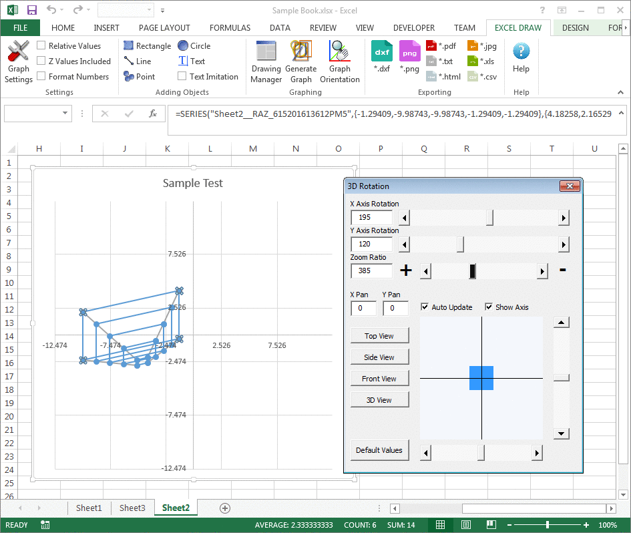Close the 3D Rotation dialog
The height and width of the screenshot is (533, 631).
570,186
